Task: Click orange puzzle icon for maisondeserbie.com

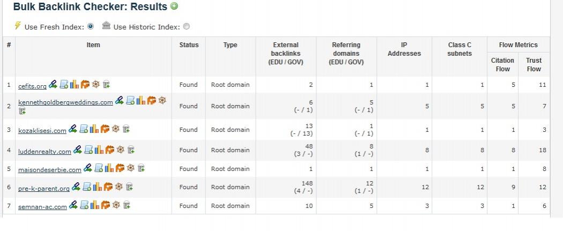Action: 120,168
